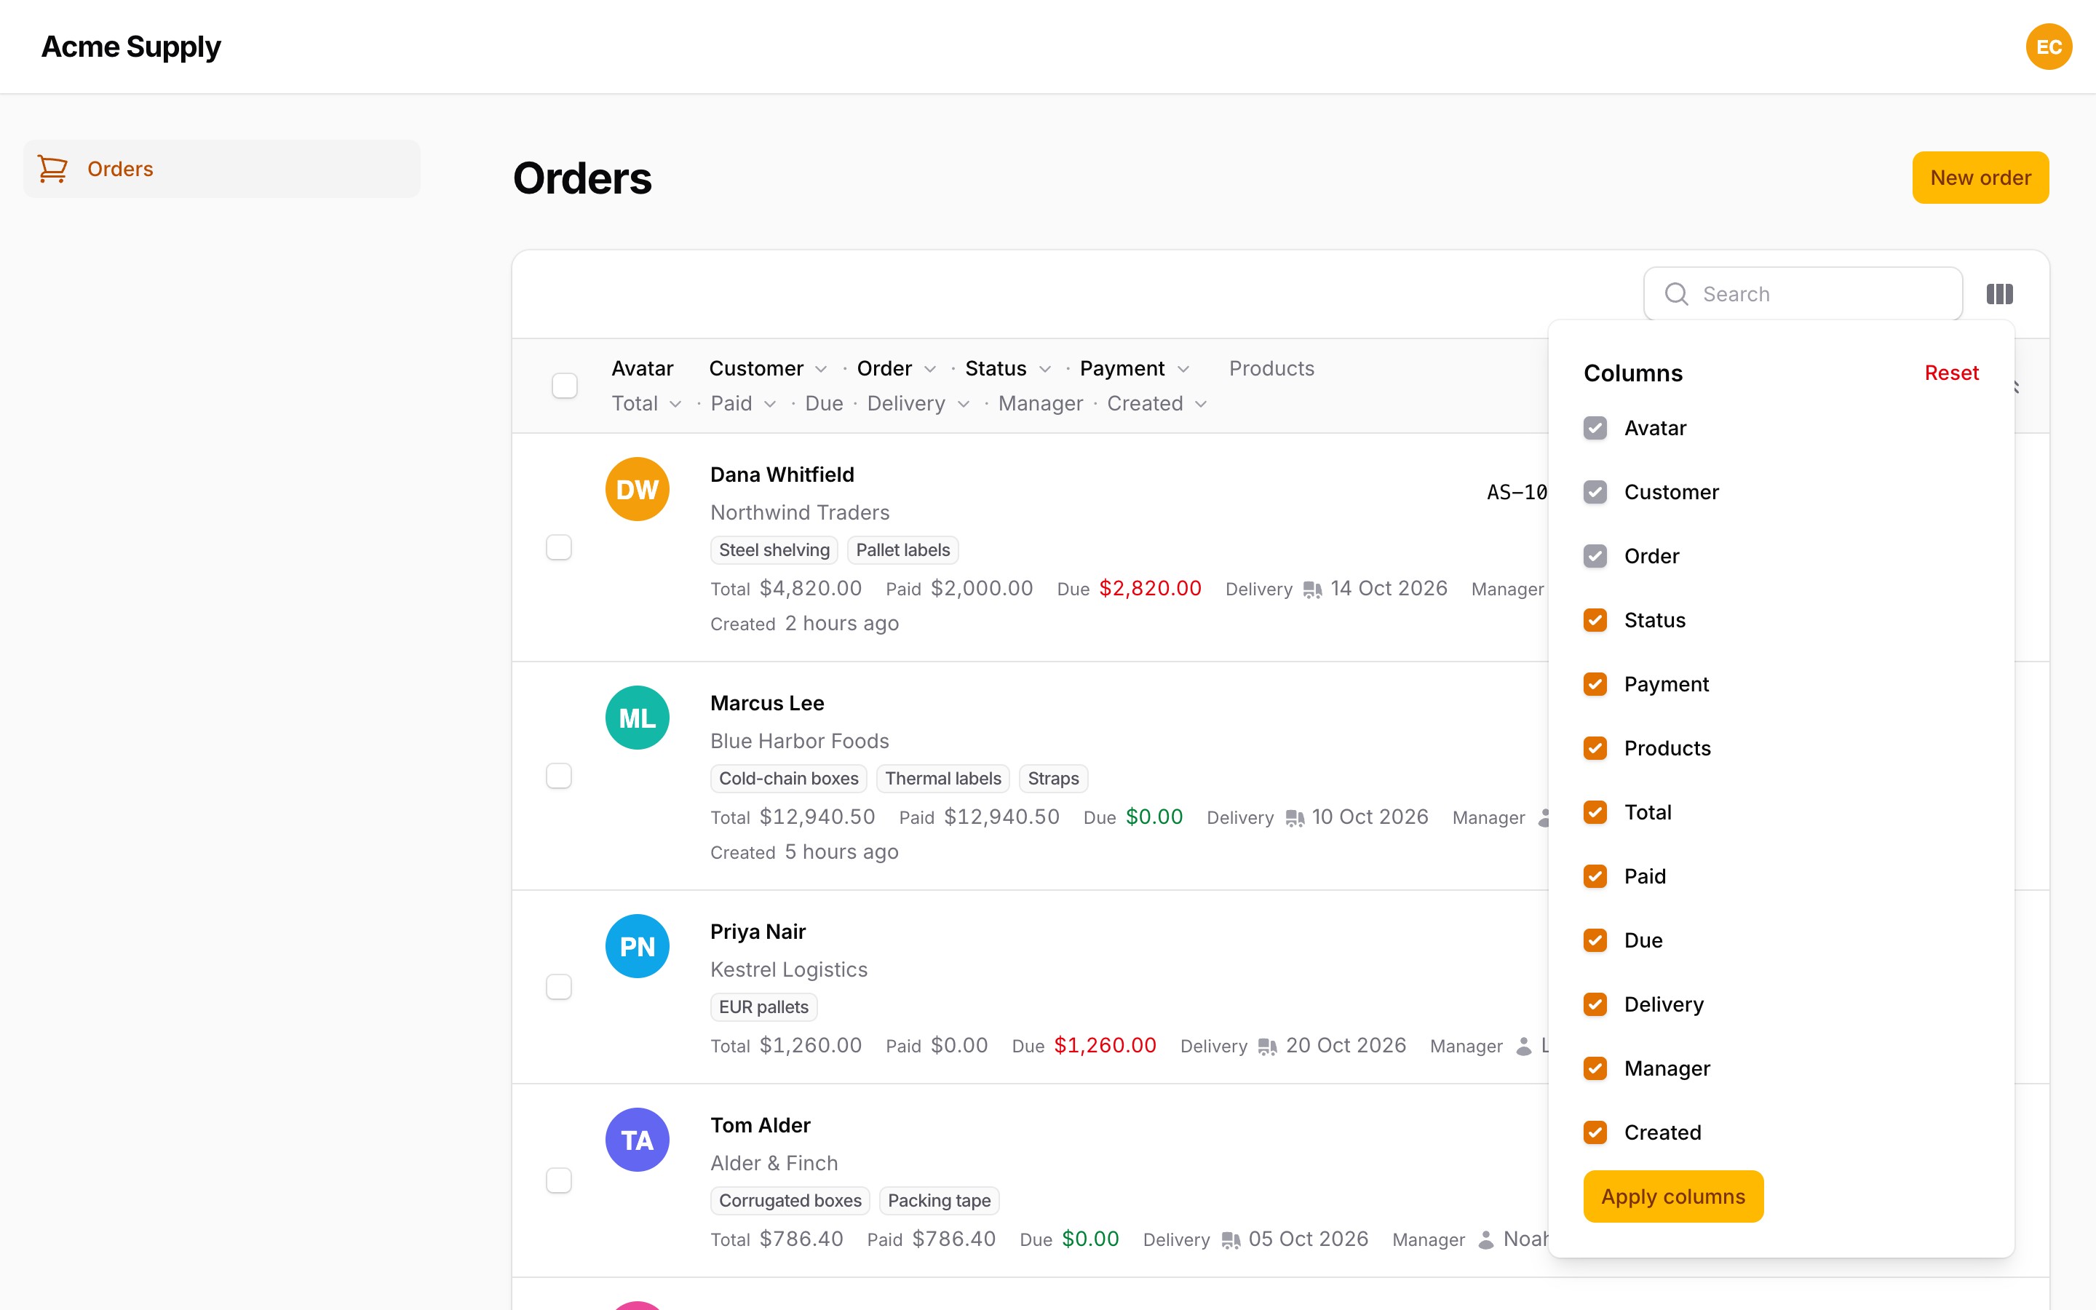Open the EC user avatar menu
2096x1310 pixels.
[x=2049, y=47]
